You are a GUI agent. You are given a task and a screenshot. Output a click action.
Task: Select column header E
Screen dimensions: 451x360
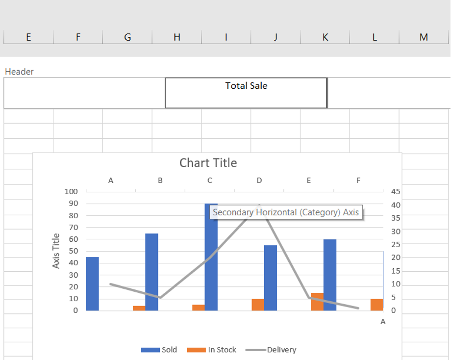point(28,36)
